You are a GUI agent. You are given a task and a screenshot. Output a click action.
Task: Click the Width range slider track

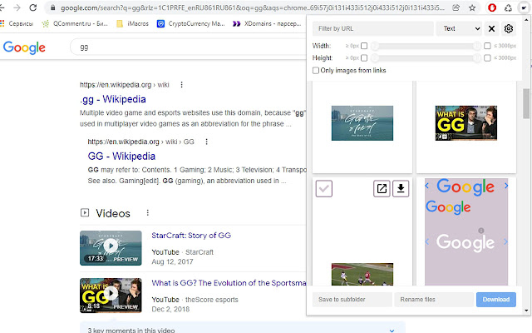pos(426,46)
